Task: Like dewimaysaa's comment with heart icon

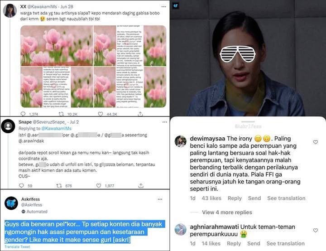Action: (x=316, y=142)
